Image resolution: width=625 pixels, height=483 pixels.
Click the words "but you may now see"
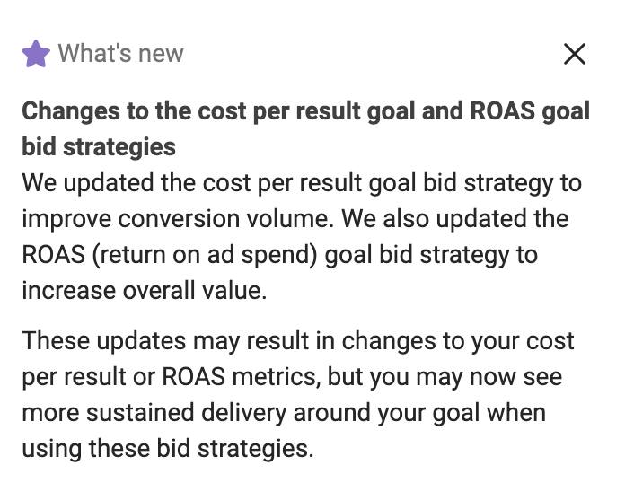[445, 376]
